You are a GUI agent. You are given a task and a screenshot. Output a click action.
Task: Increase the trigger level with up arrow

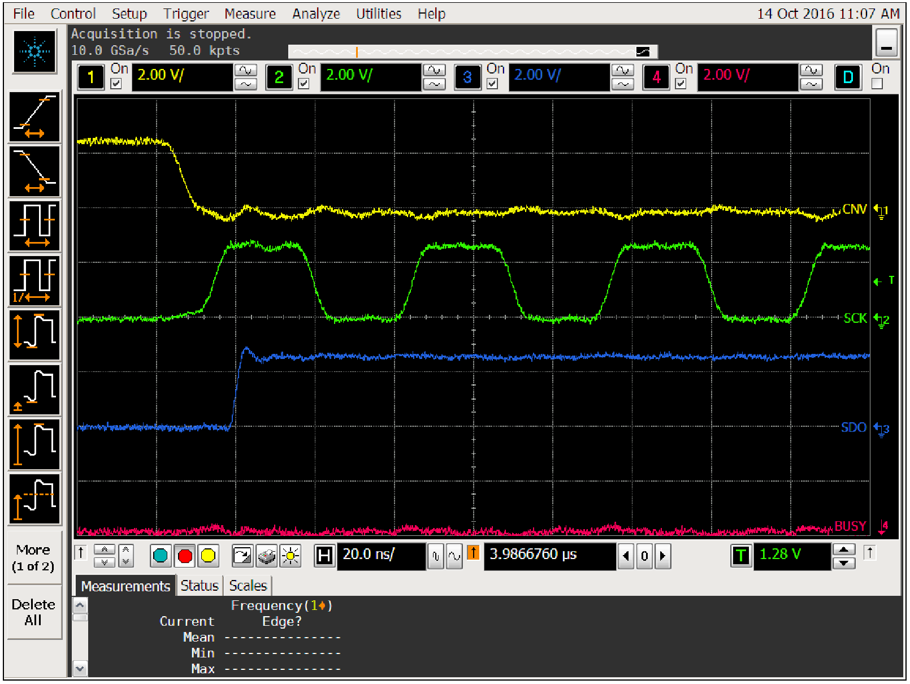[844, 549]
